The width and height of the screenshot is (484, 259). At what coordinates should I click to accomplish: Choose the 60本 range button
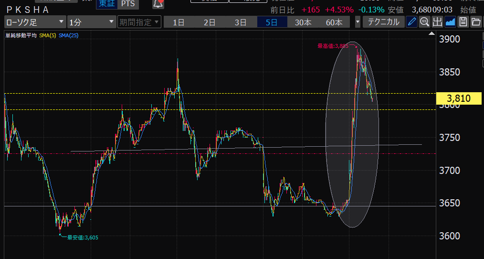pyautogui.click(x=334, y=22)
